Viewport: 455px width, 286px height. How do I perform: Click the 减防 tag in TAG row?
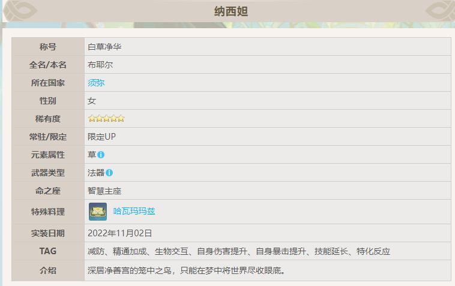(x=96, y=251)
